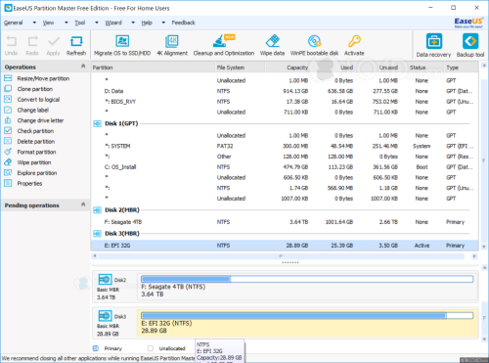The width and height of the screenshot is (489, 363).
Task: Sort by the Status column header
Action: 422,68
